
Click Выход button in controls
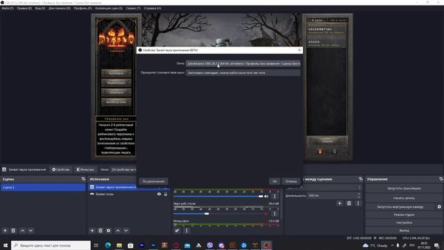pos(404,231)
